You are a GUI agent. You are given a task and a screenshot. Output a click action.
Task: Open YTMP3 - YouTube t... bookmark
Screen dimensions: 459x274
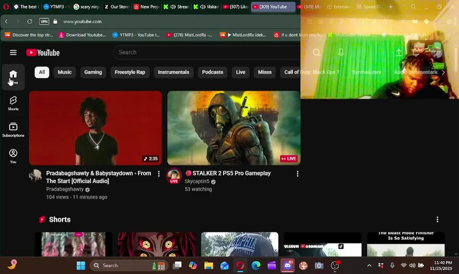(x=136, y=35)
